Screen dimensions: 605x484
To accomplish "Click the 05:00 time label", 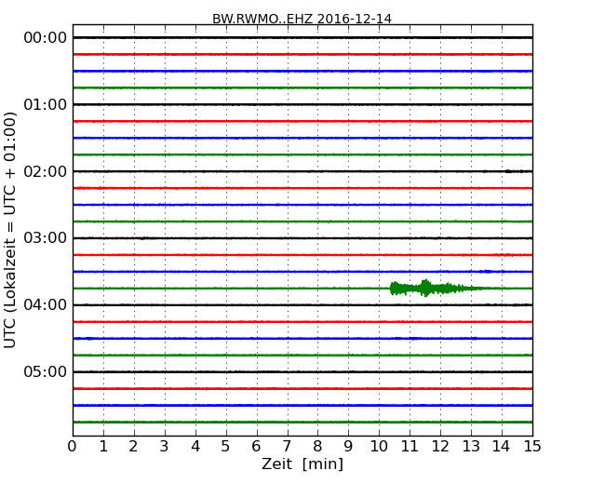I will point(46,371).
